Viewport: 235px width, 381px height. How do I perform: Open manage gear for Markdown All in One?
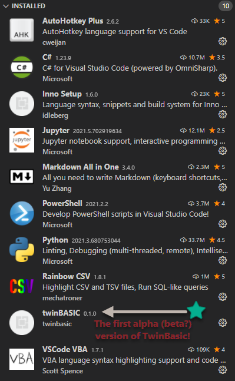coord(223,187)
